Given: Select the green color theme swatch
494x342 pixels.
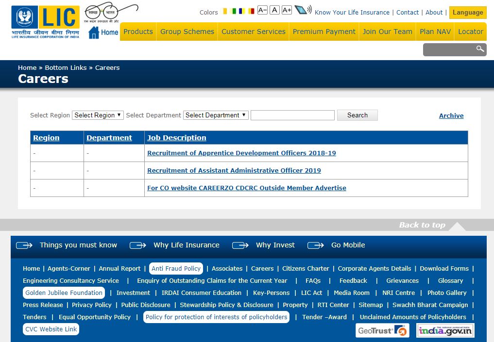Looking at the screenshot, I should pyautogui.click(x=234, y=11).
